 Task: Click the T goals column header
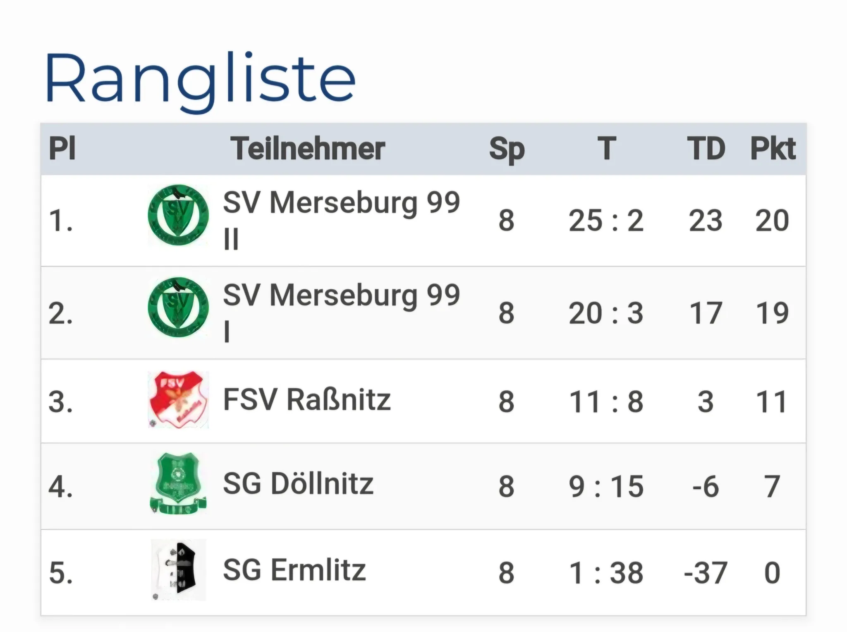[606, 149]
